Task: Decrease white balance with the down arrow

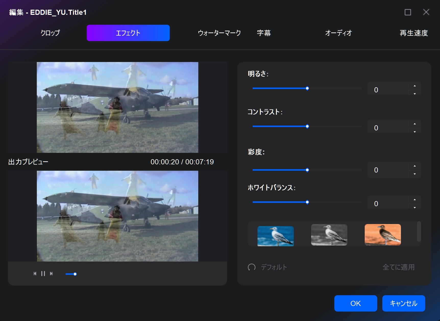Action: [415, 207]
